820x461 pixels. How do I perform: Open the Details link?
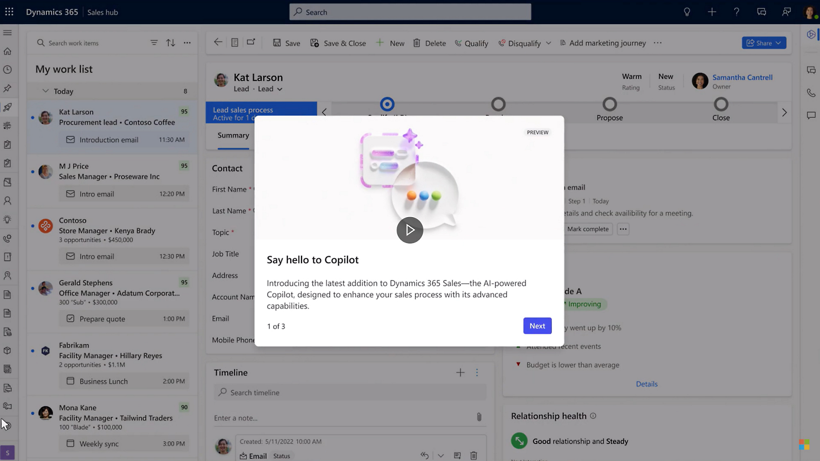coord(647,384)
